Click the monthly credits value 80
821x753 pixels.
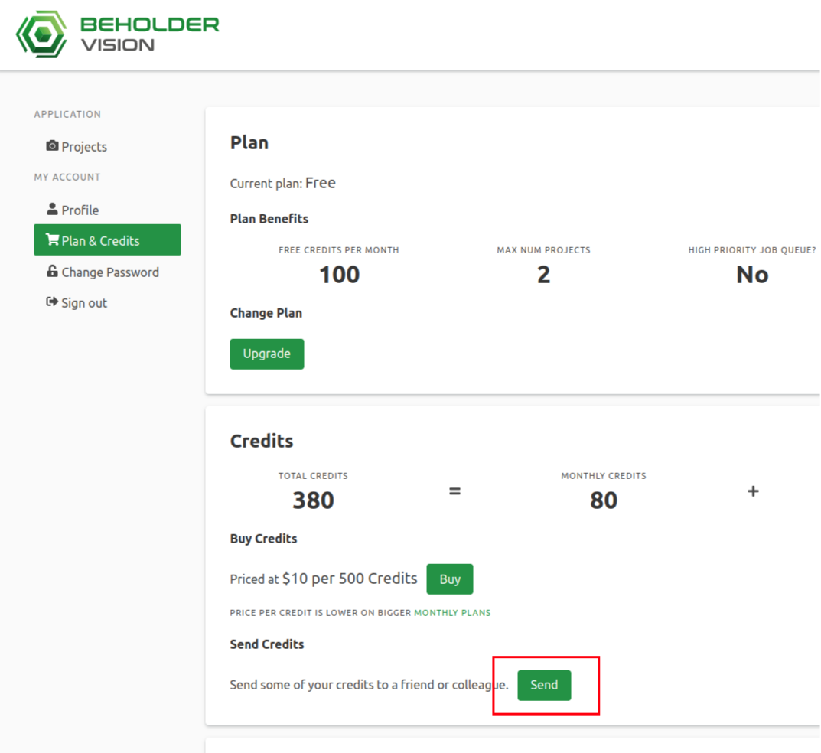tap(604, 500)
